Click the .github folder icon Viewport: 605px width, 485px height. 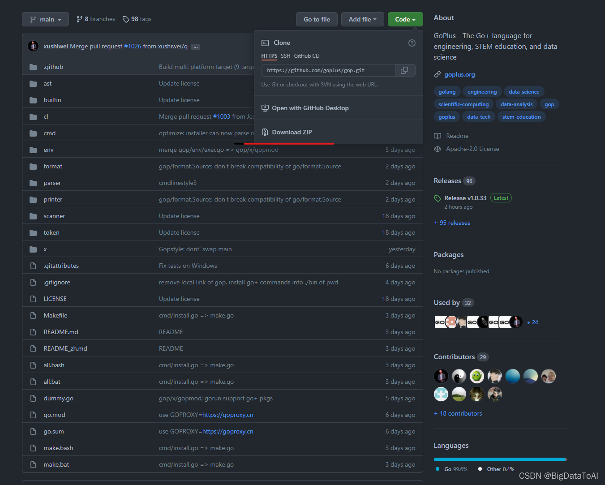[33, 67]
